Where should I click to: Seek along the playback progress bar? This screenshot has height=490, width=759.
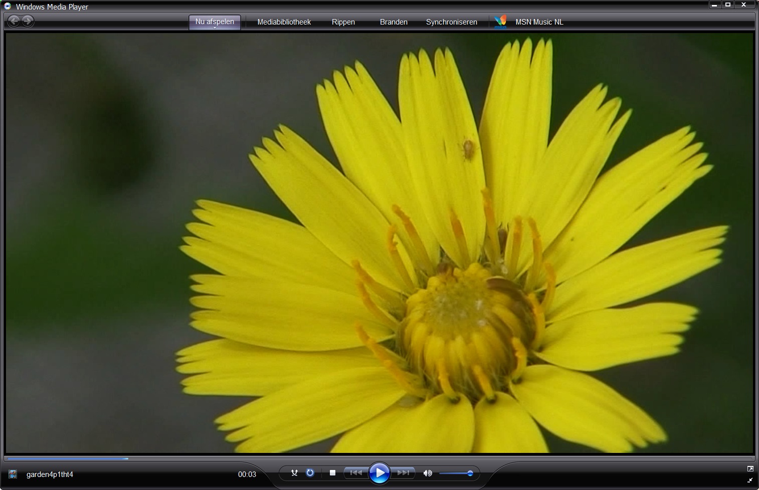[x=380, y=458]
